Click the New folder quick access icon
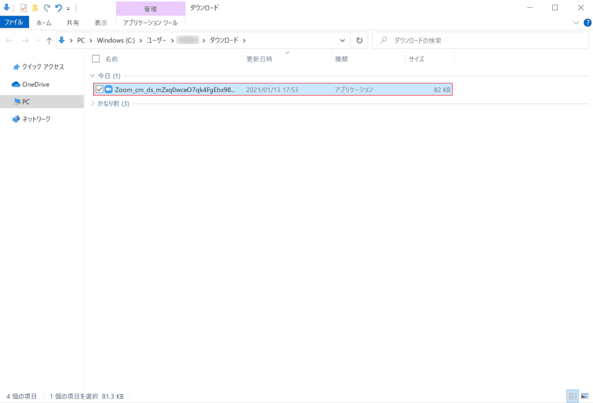 pos(35,8)
